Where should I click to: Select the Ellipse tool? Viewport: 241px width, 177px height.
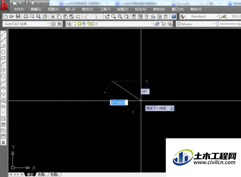(3, 88)
